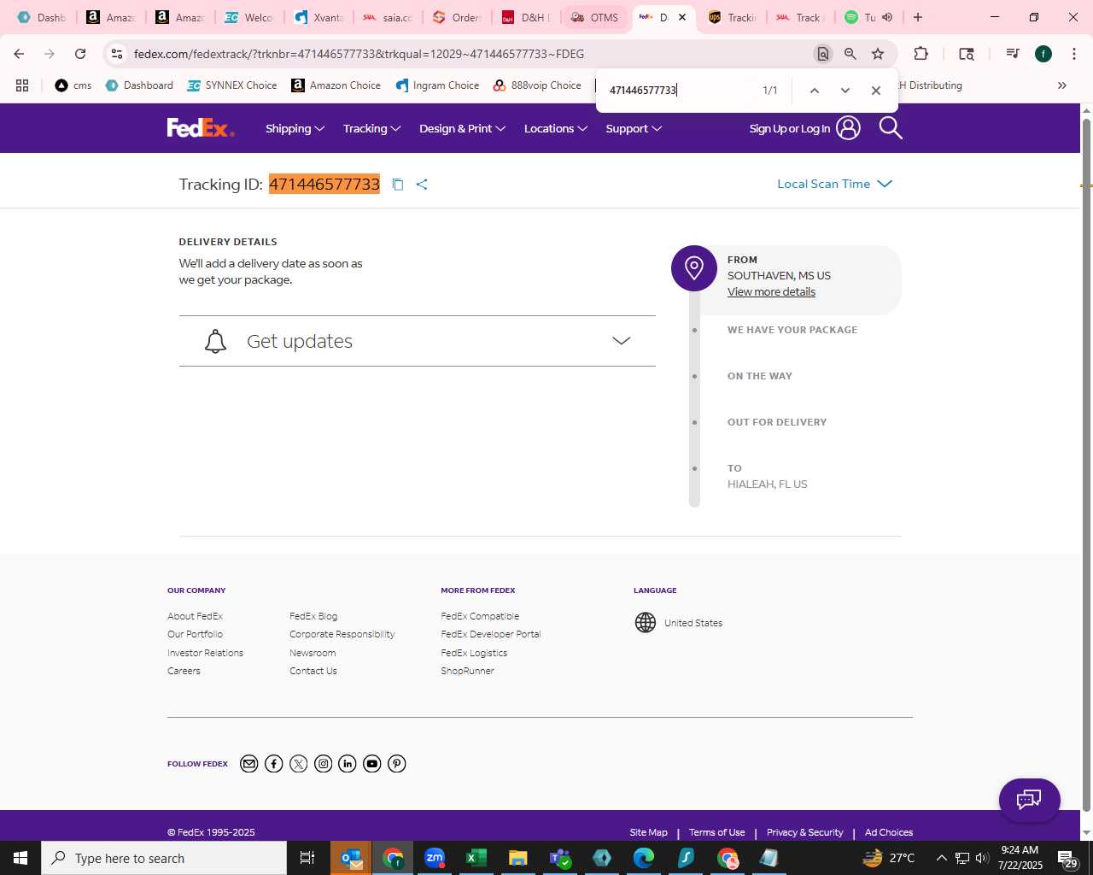Click the page vertical scrollbar
The height and width of the screenshot is (875, 1093).
(x=1086, y=466)
